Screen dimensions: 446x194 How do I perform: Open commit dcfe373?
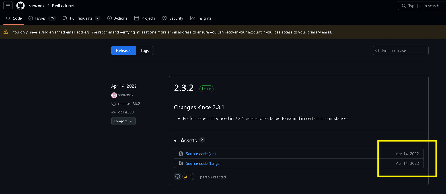click(x=126, y=112)
